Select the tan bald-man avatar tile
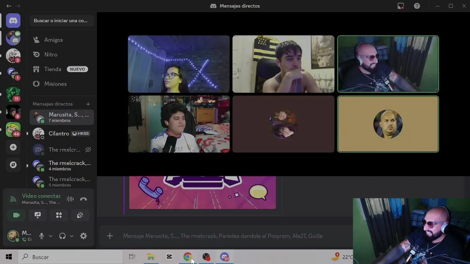470x264 pixels. 388,124
